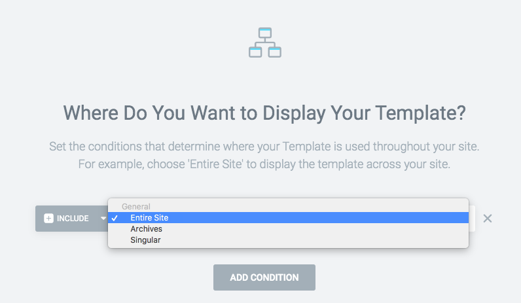Open the INCLUDE dropdown arrow
This screenshot has height=303, width=521.
(103, 219)
